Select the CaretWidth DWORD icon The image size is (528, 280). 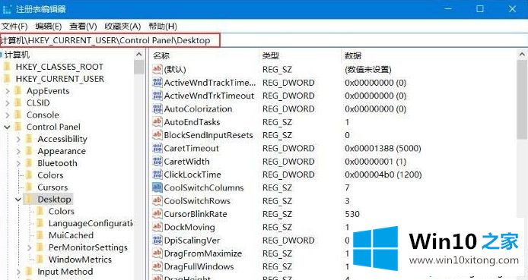point(157,162)
